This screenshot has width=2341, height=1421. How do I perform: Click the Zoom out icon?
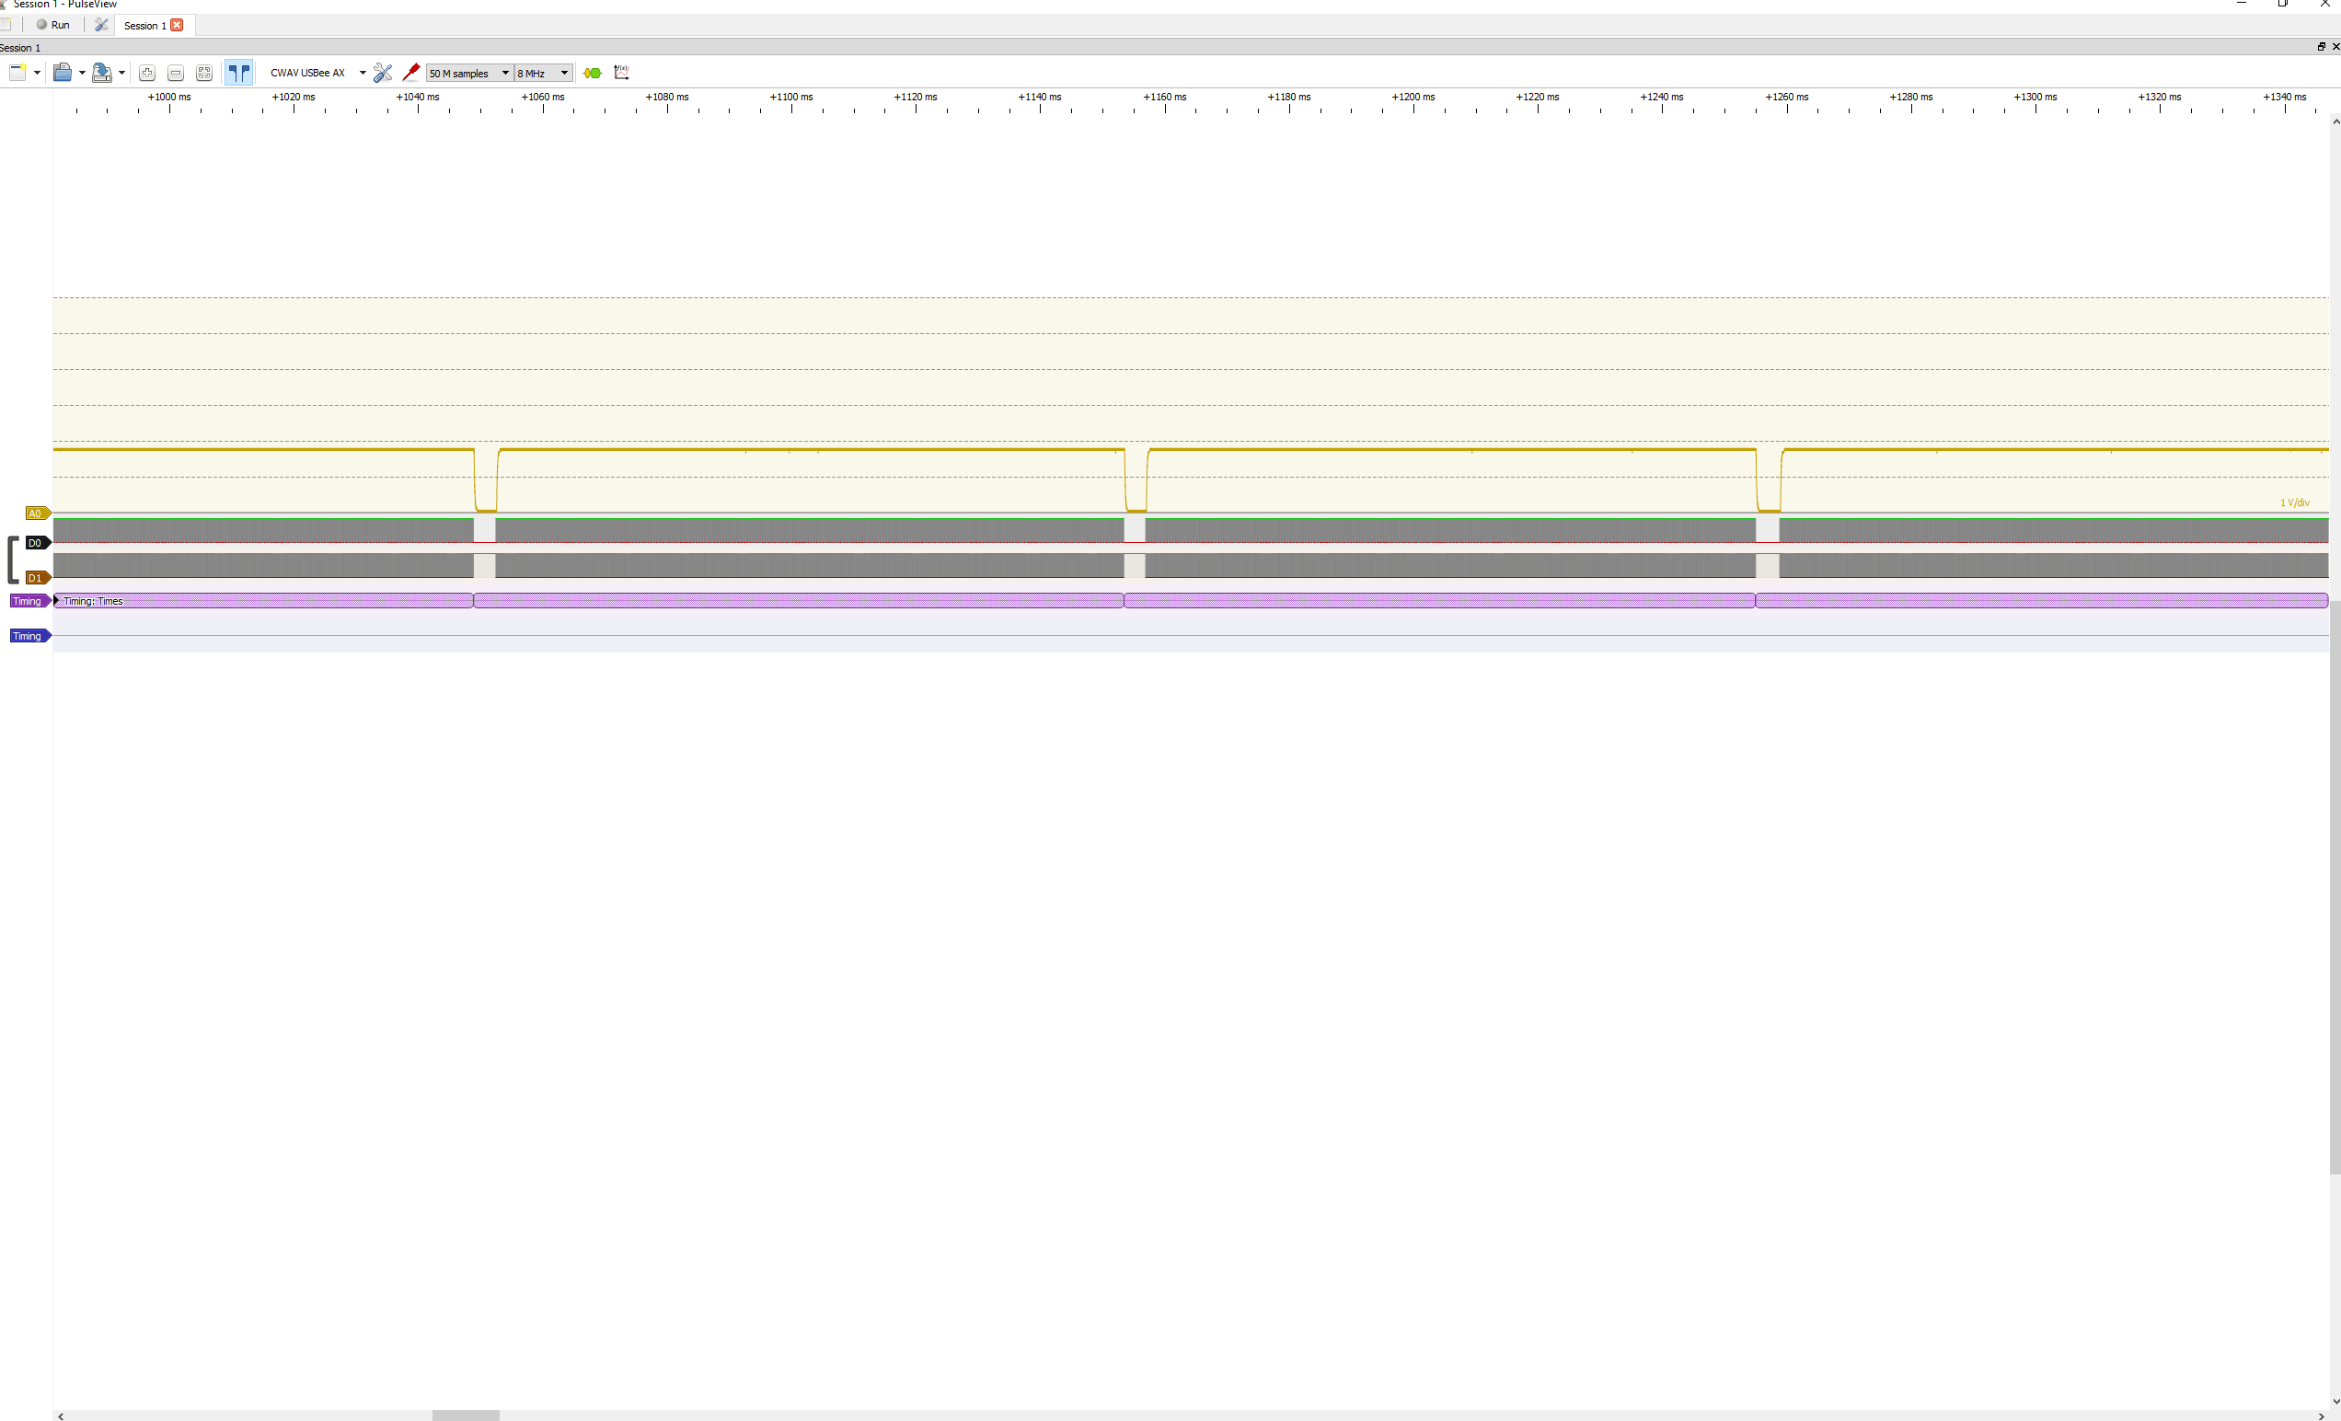point(176,72)
